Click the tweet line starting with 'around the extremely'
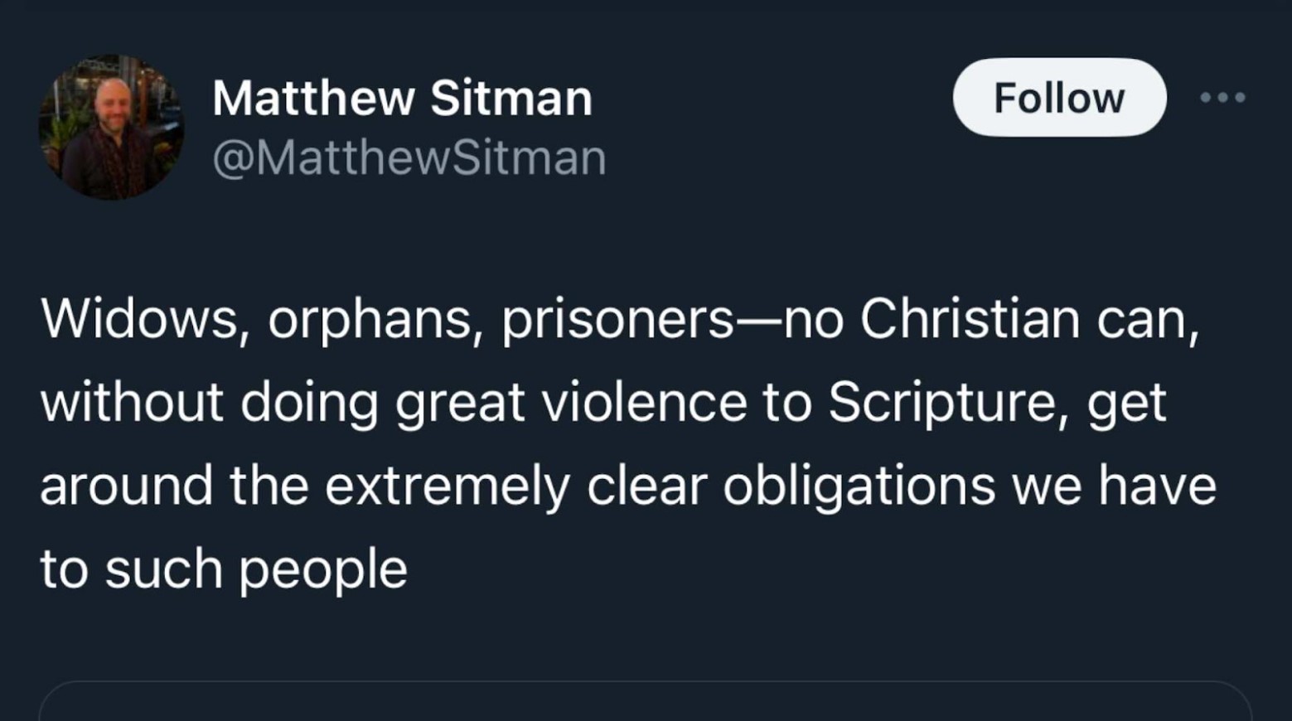This screenshot has width=1292, height=721. pos(628,486)
